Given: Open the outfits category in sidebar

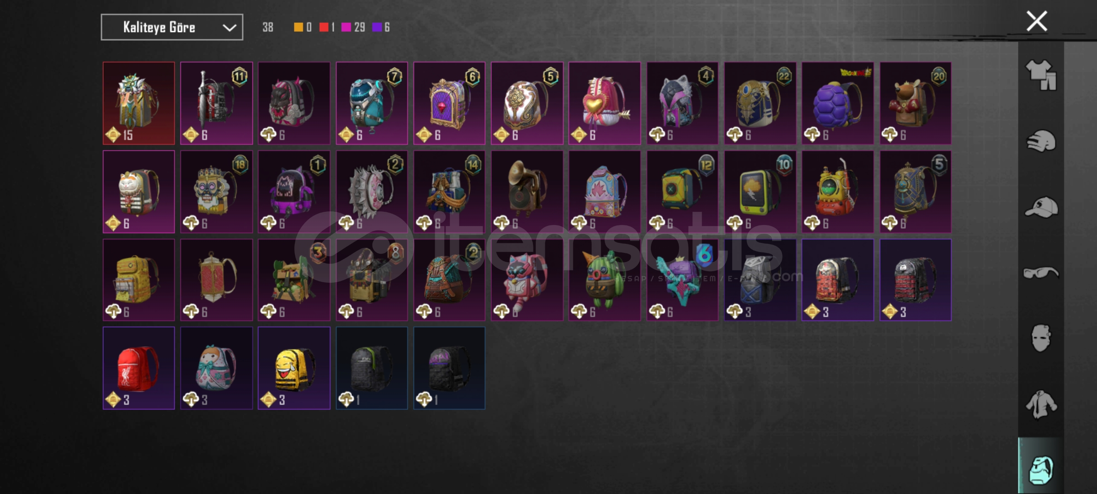Looking at the screenshot, I should coord(1041,75).
